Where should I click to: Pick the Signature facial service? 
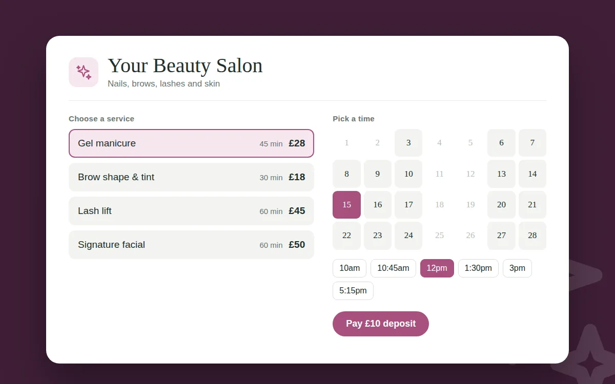191,245
